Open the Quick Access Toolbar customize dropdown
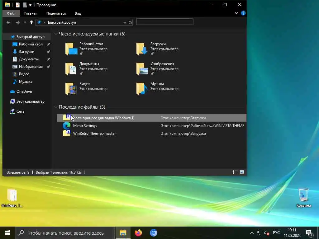This screenshot has height=239, width=319. [30, 5]
